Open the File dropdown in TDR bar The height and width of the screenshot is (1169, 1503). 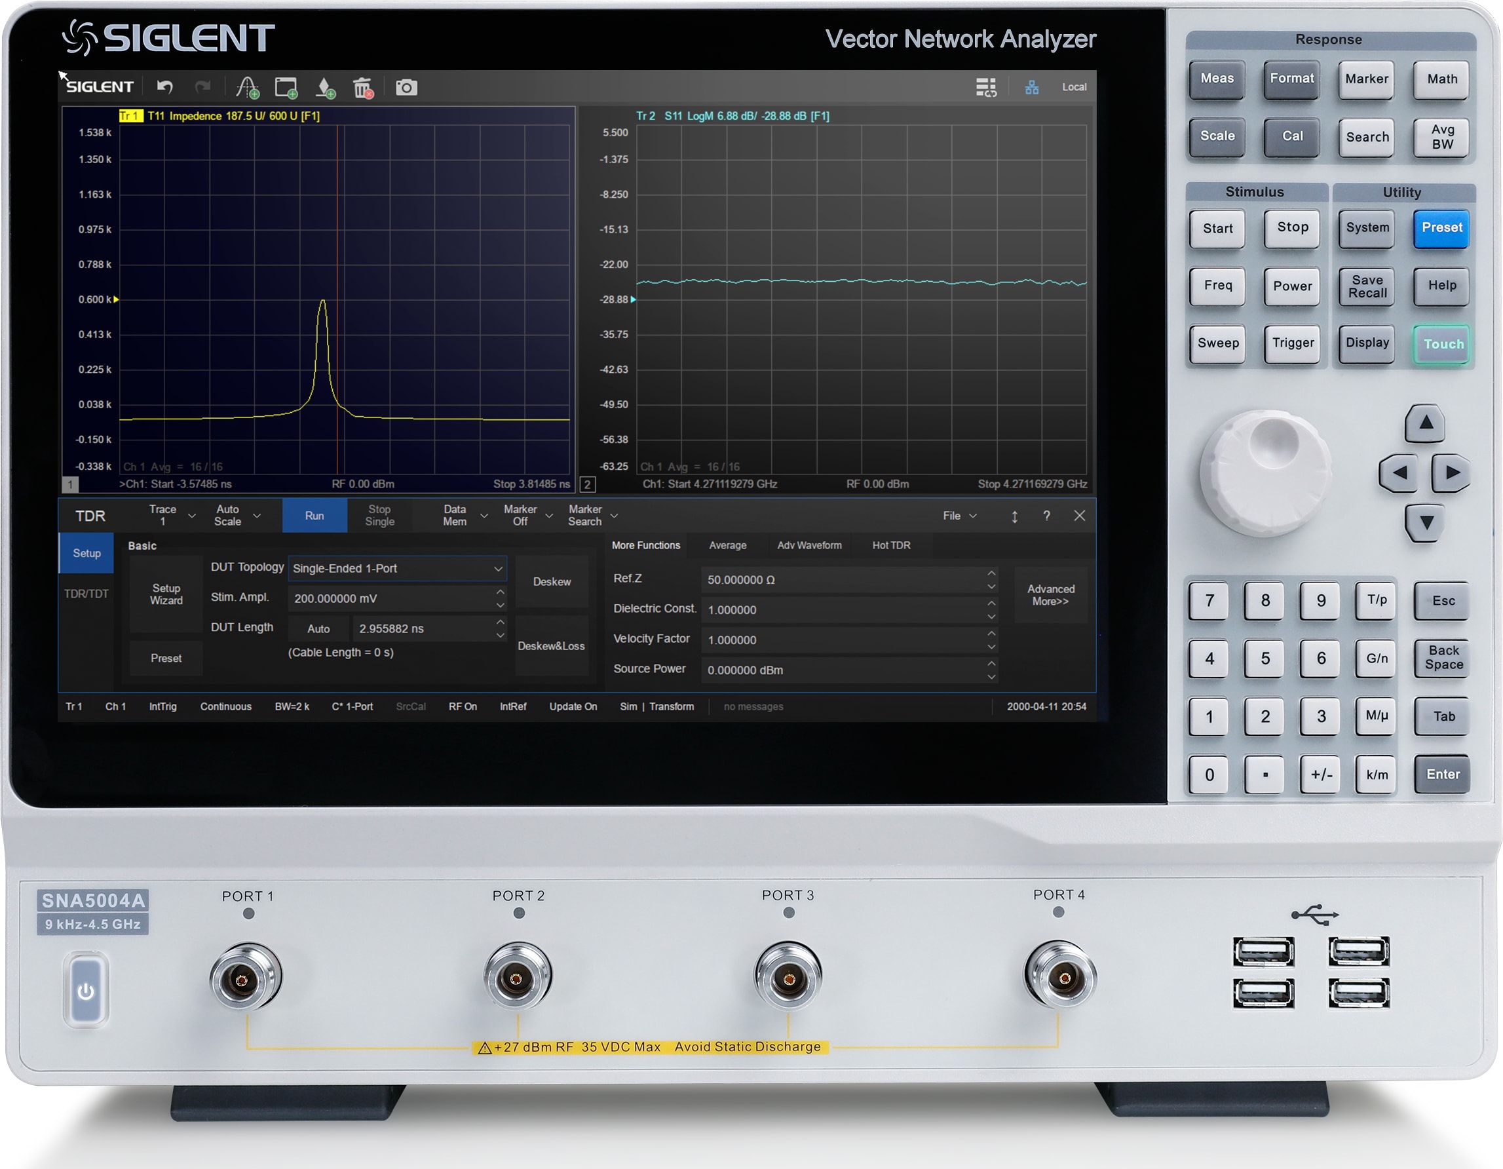959,516
